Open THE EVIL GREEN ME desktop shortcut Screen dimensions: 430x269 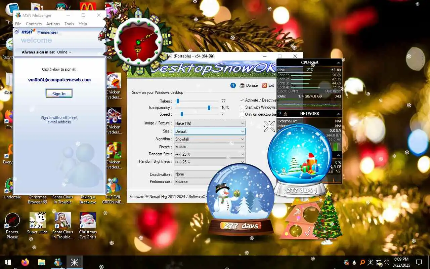pyautogui.click(x=113, y=191)
